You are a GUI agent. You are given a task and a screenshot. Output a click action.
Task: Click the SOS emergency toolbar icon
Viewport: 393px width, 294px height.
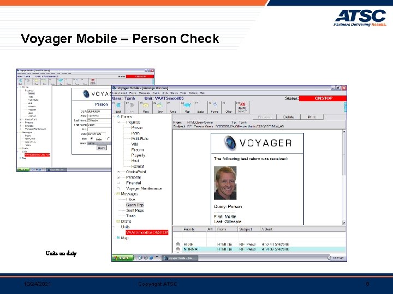click(x=242, y=107)
